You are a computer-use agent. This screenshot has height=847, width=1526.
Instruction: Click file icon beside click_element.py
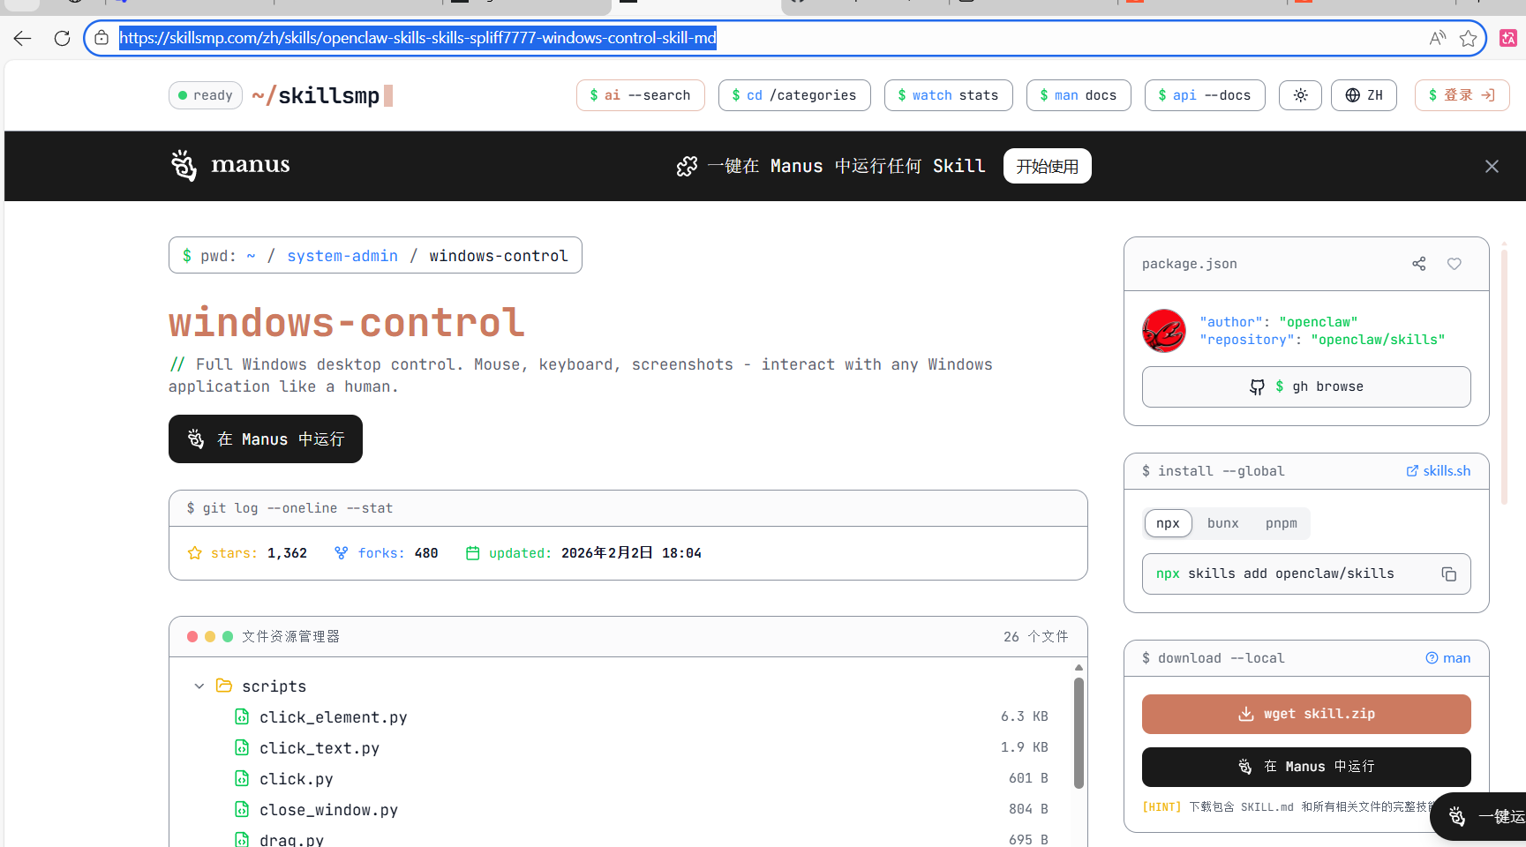click(242, 716)
